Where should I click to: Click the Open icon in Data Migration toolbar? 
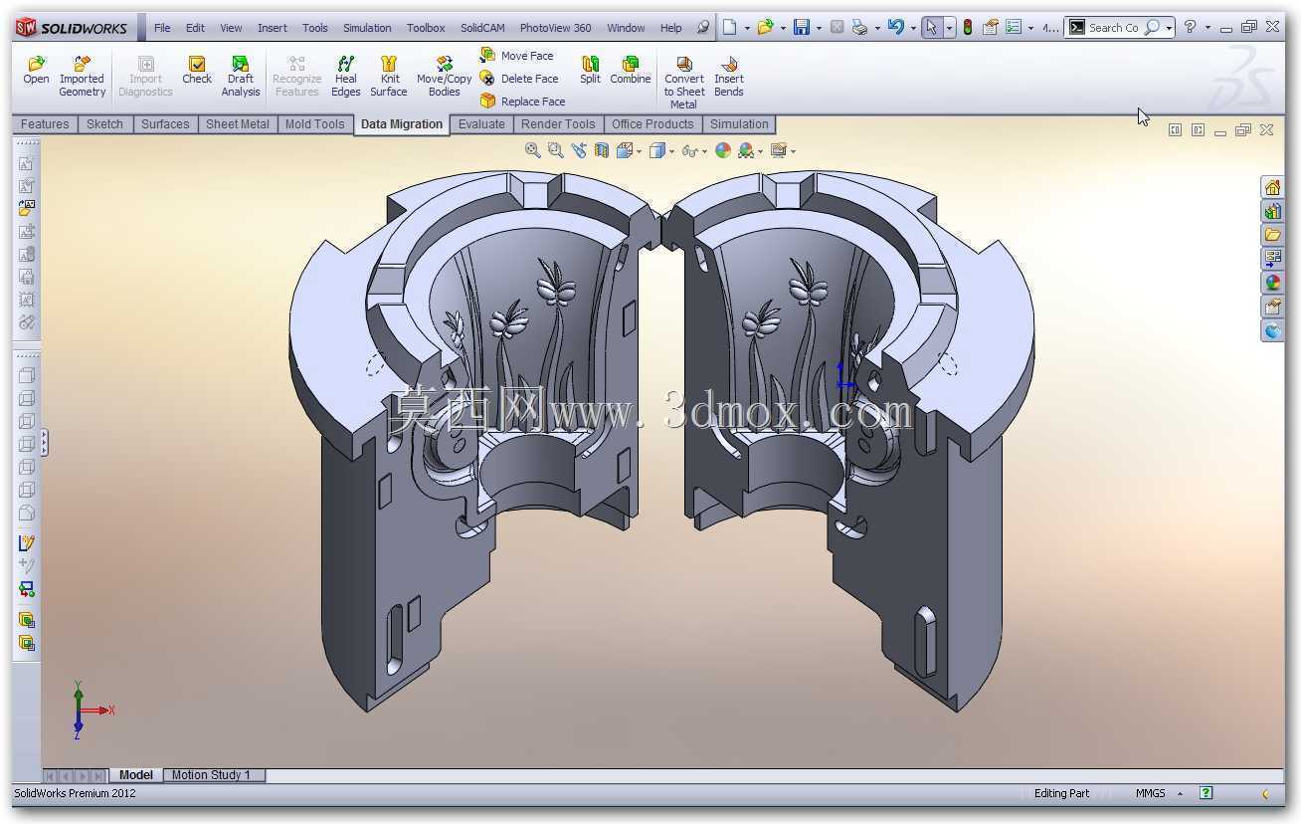36,71
